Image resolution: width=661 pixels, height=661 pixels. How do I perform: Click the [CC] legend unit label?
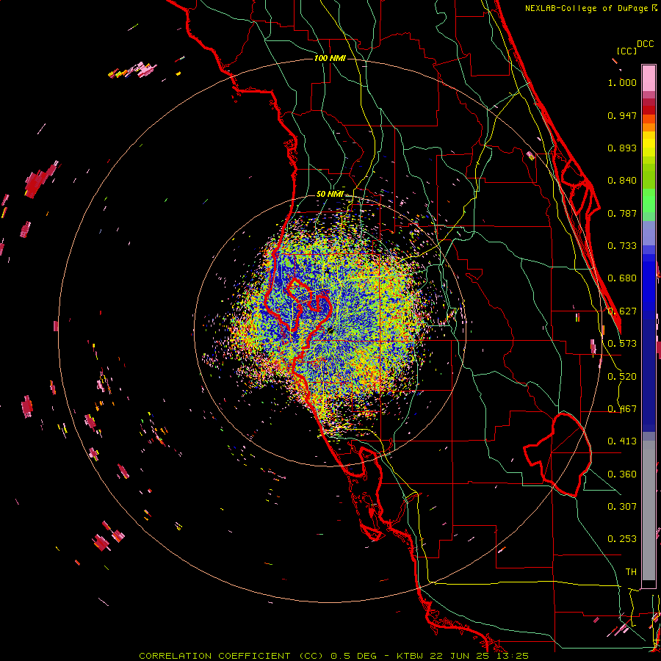626,51
